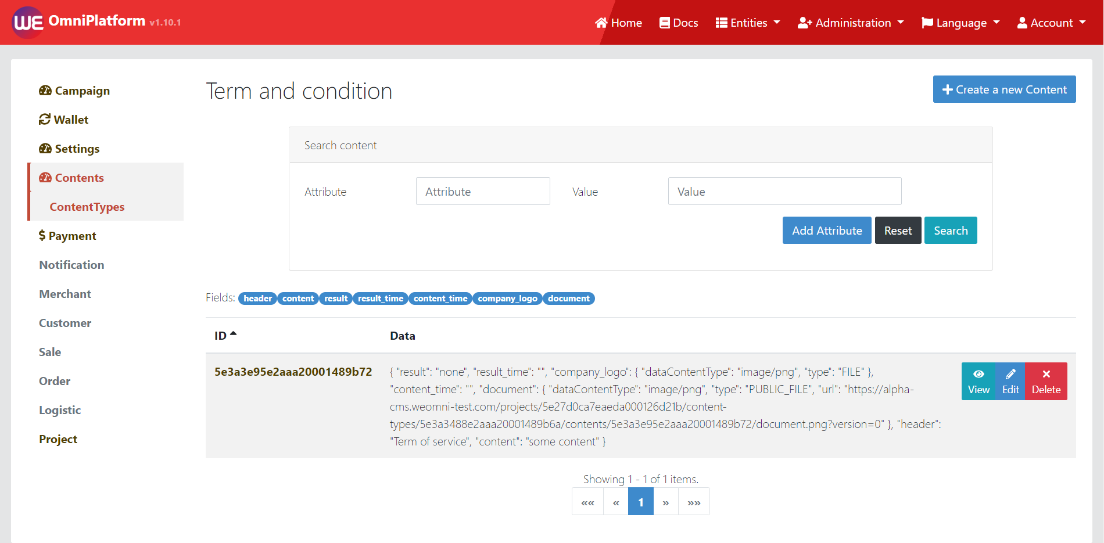This screenshot has height=543, width=1104.
Task: Click the Home house icon
Action: pos(601,23)
